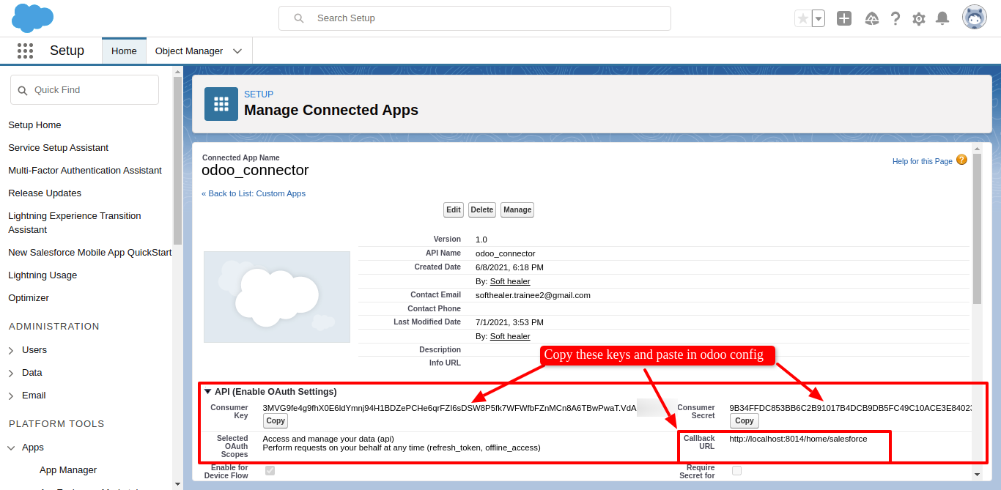Switch to the Object Manager tab

point(189,51)
